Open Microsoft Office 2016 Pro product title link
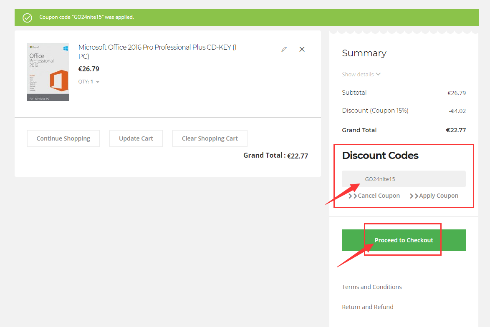The height and width of the screenshot is (327, 490). point(157,52)
